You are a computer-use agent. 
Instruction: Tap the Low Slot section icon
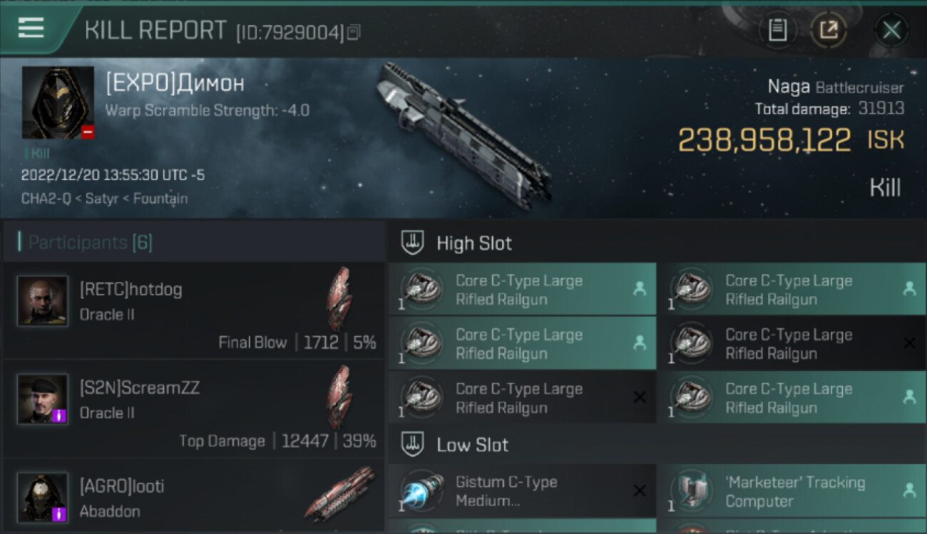coord(412,445)
